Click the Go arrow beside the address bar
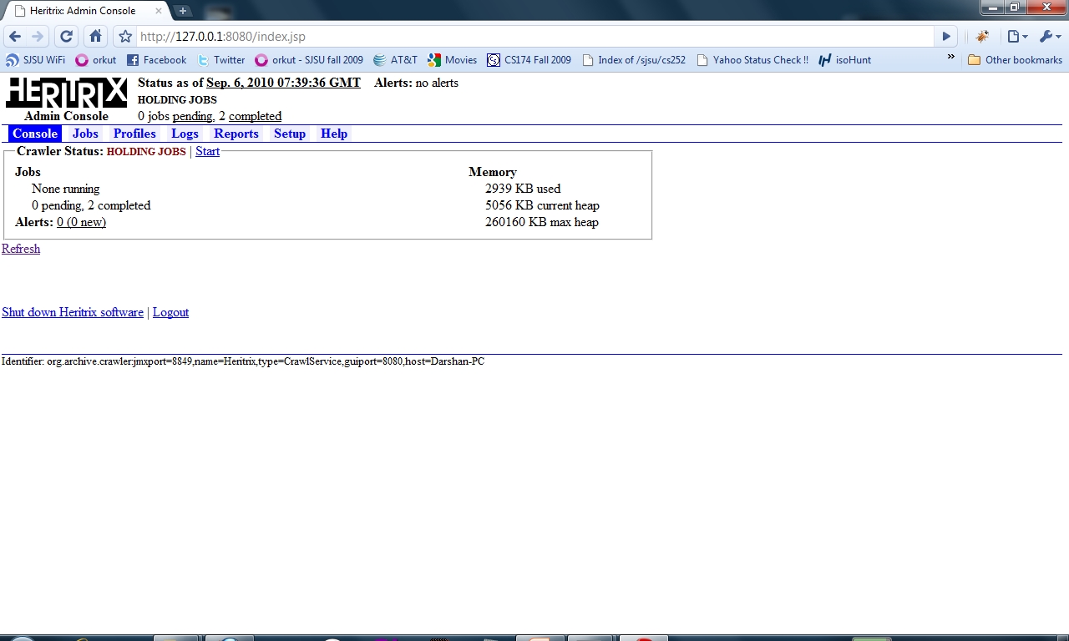 click(946, 37)
